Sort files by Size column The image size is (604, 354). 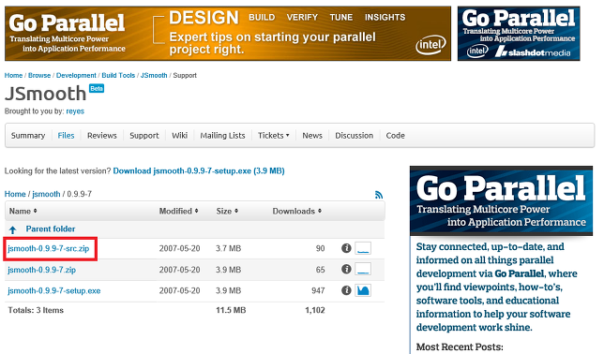pyautogui.click(x=227, y=211)
